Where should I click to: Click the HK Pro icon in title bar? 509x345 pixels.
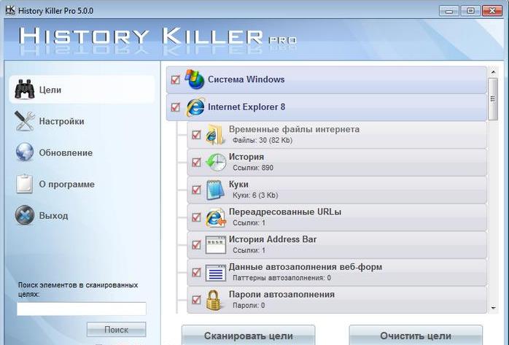coord(10,10)
